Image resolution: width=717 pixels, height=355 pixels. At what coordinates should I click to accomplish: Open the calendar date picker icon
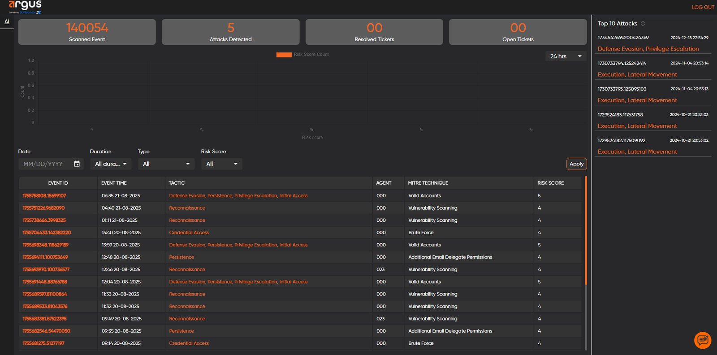coord(77,164)
